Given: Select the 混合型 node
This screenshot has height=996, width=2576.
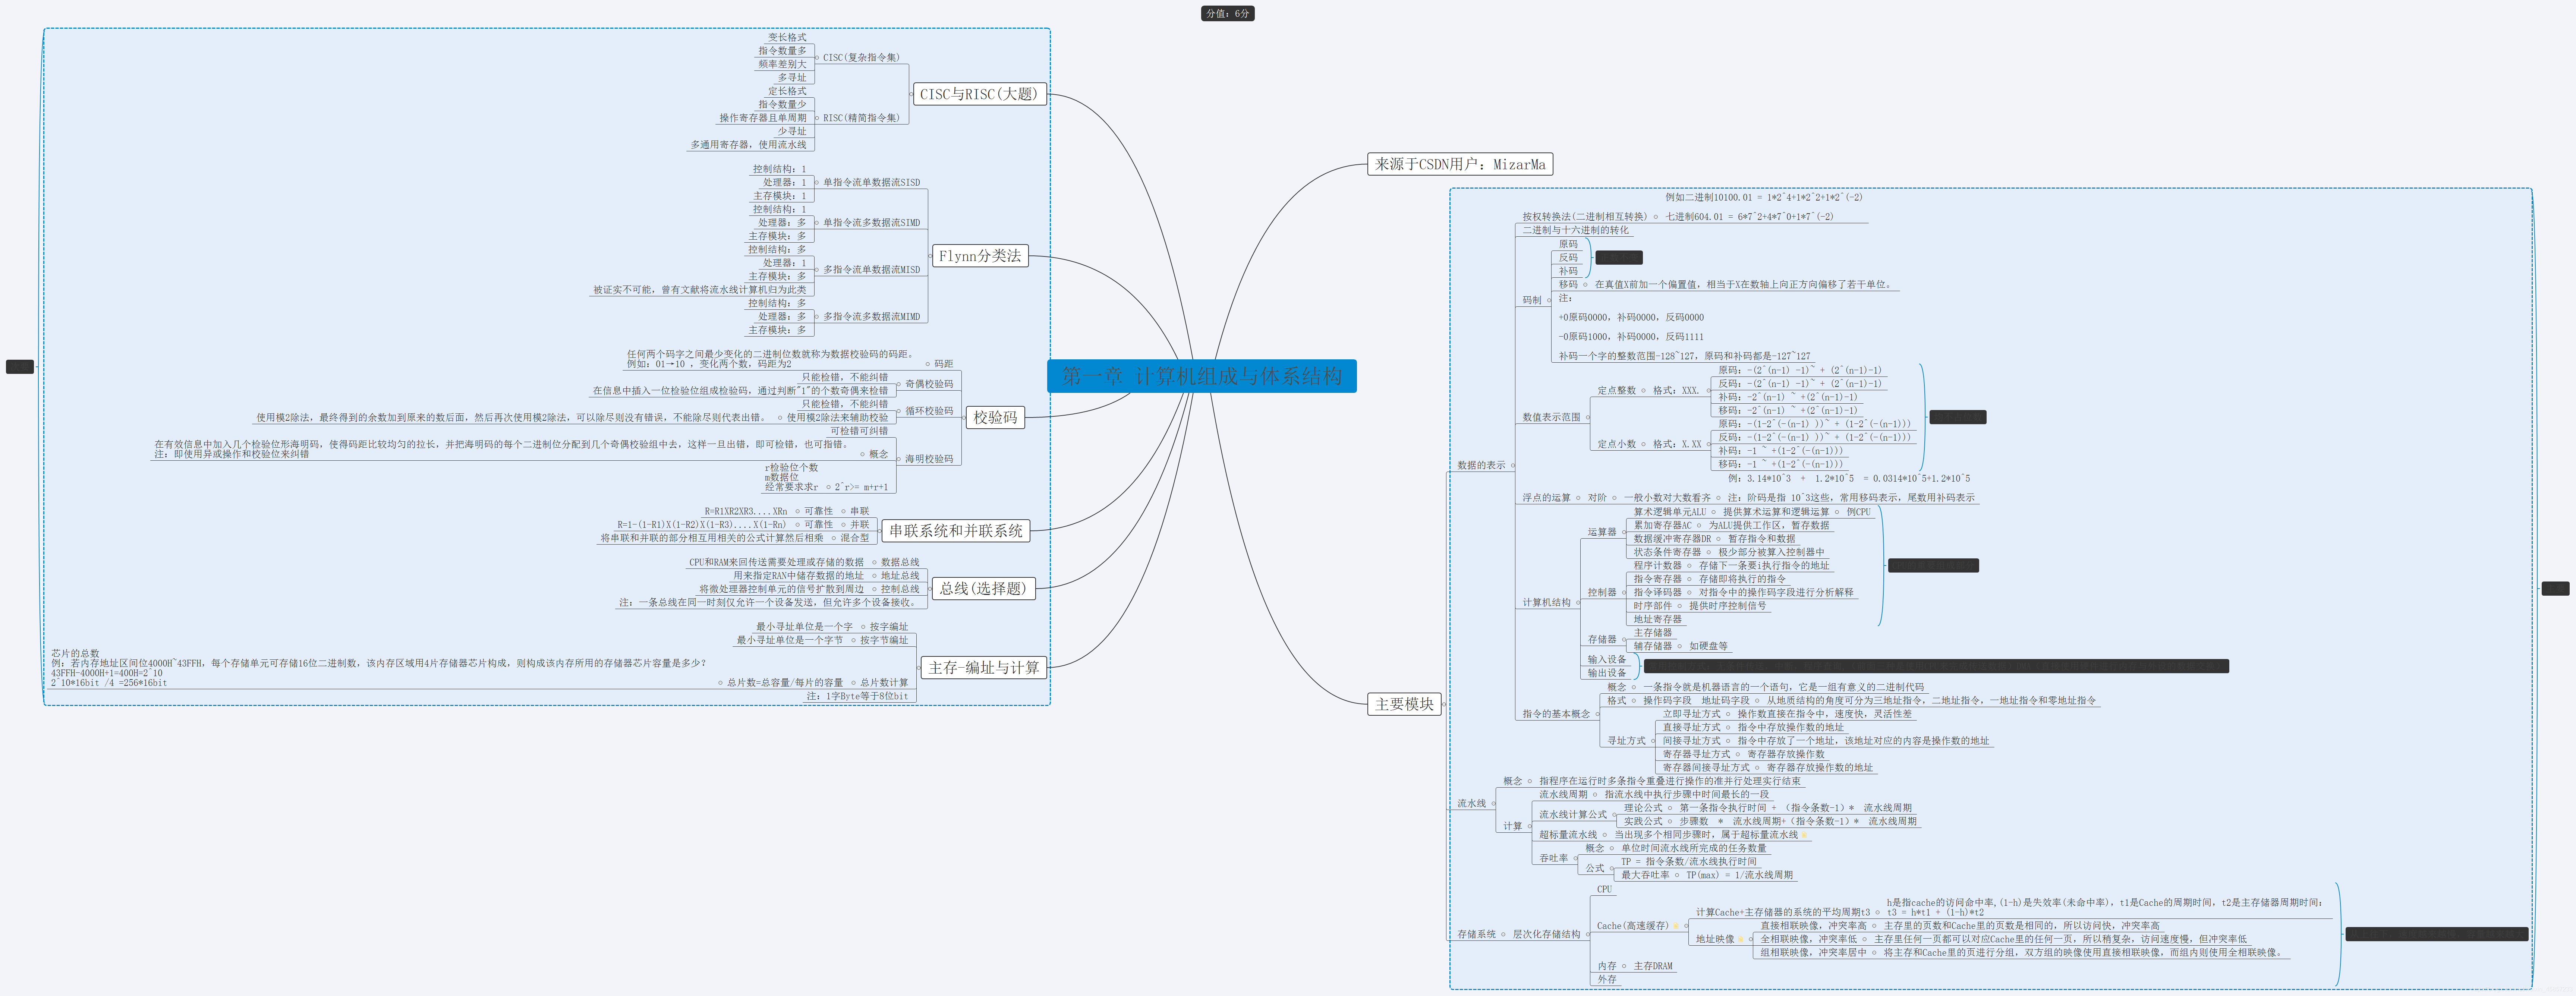Looking at the screenshot, I should [x=854, y=538].
